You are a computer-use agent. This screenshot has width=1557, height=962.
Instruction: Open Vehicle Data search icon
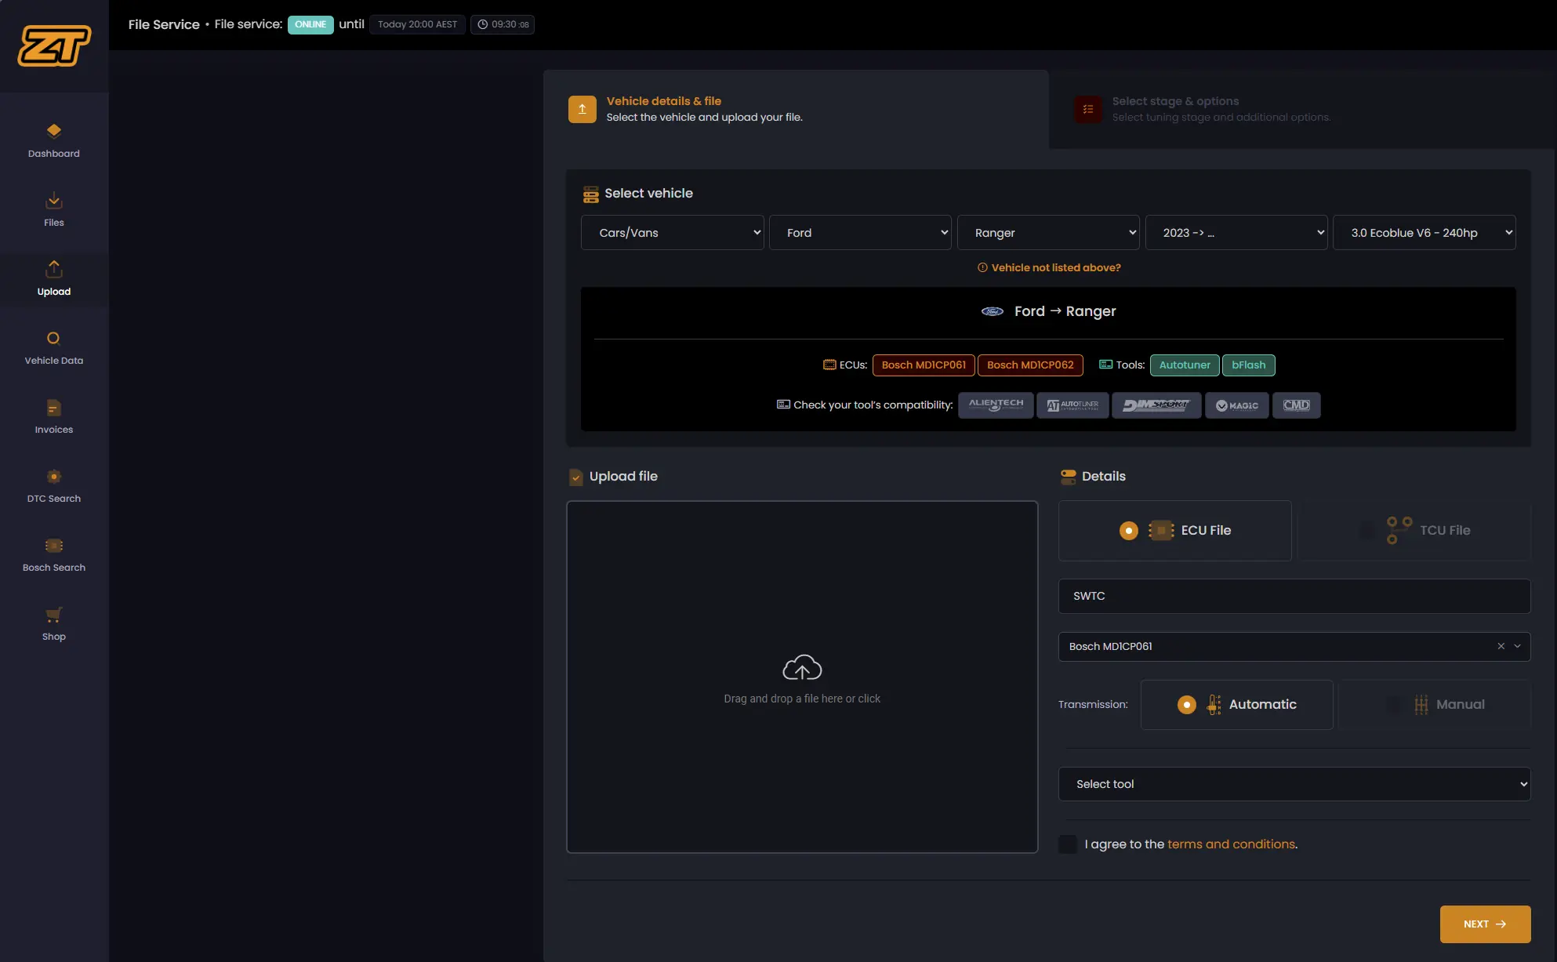coord(54,338)
